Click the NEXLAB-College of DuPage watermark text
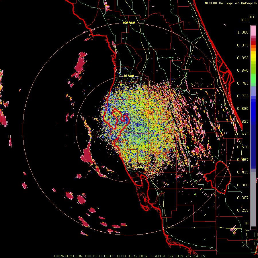Image resolution: width=258 pixels, height=258 pixels. [231, 3]
